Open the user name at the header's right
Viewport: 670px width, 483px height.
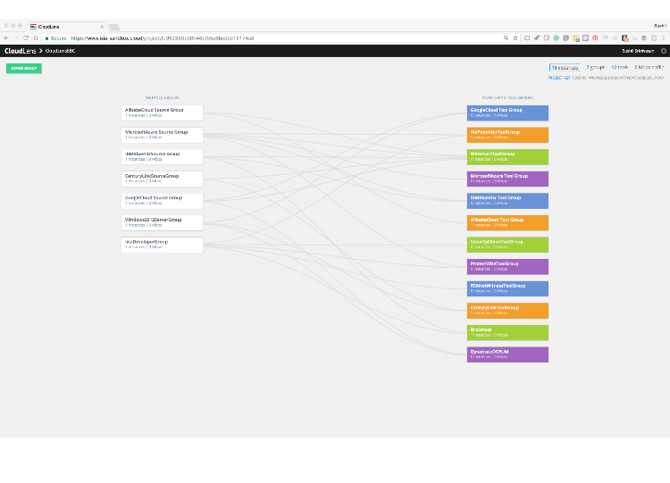638,51
